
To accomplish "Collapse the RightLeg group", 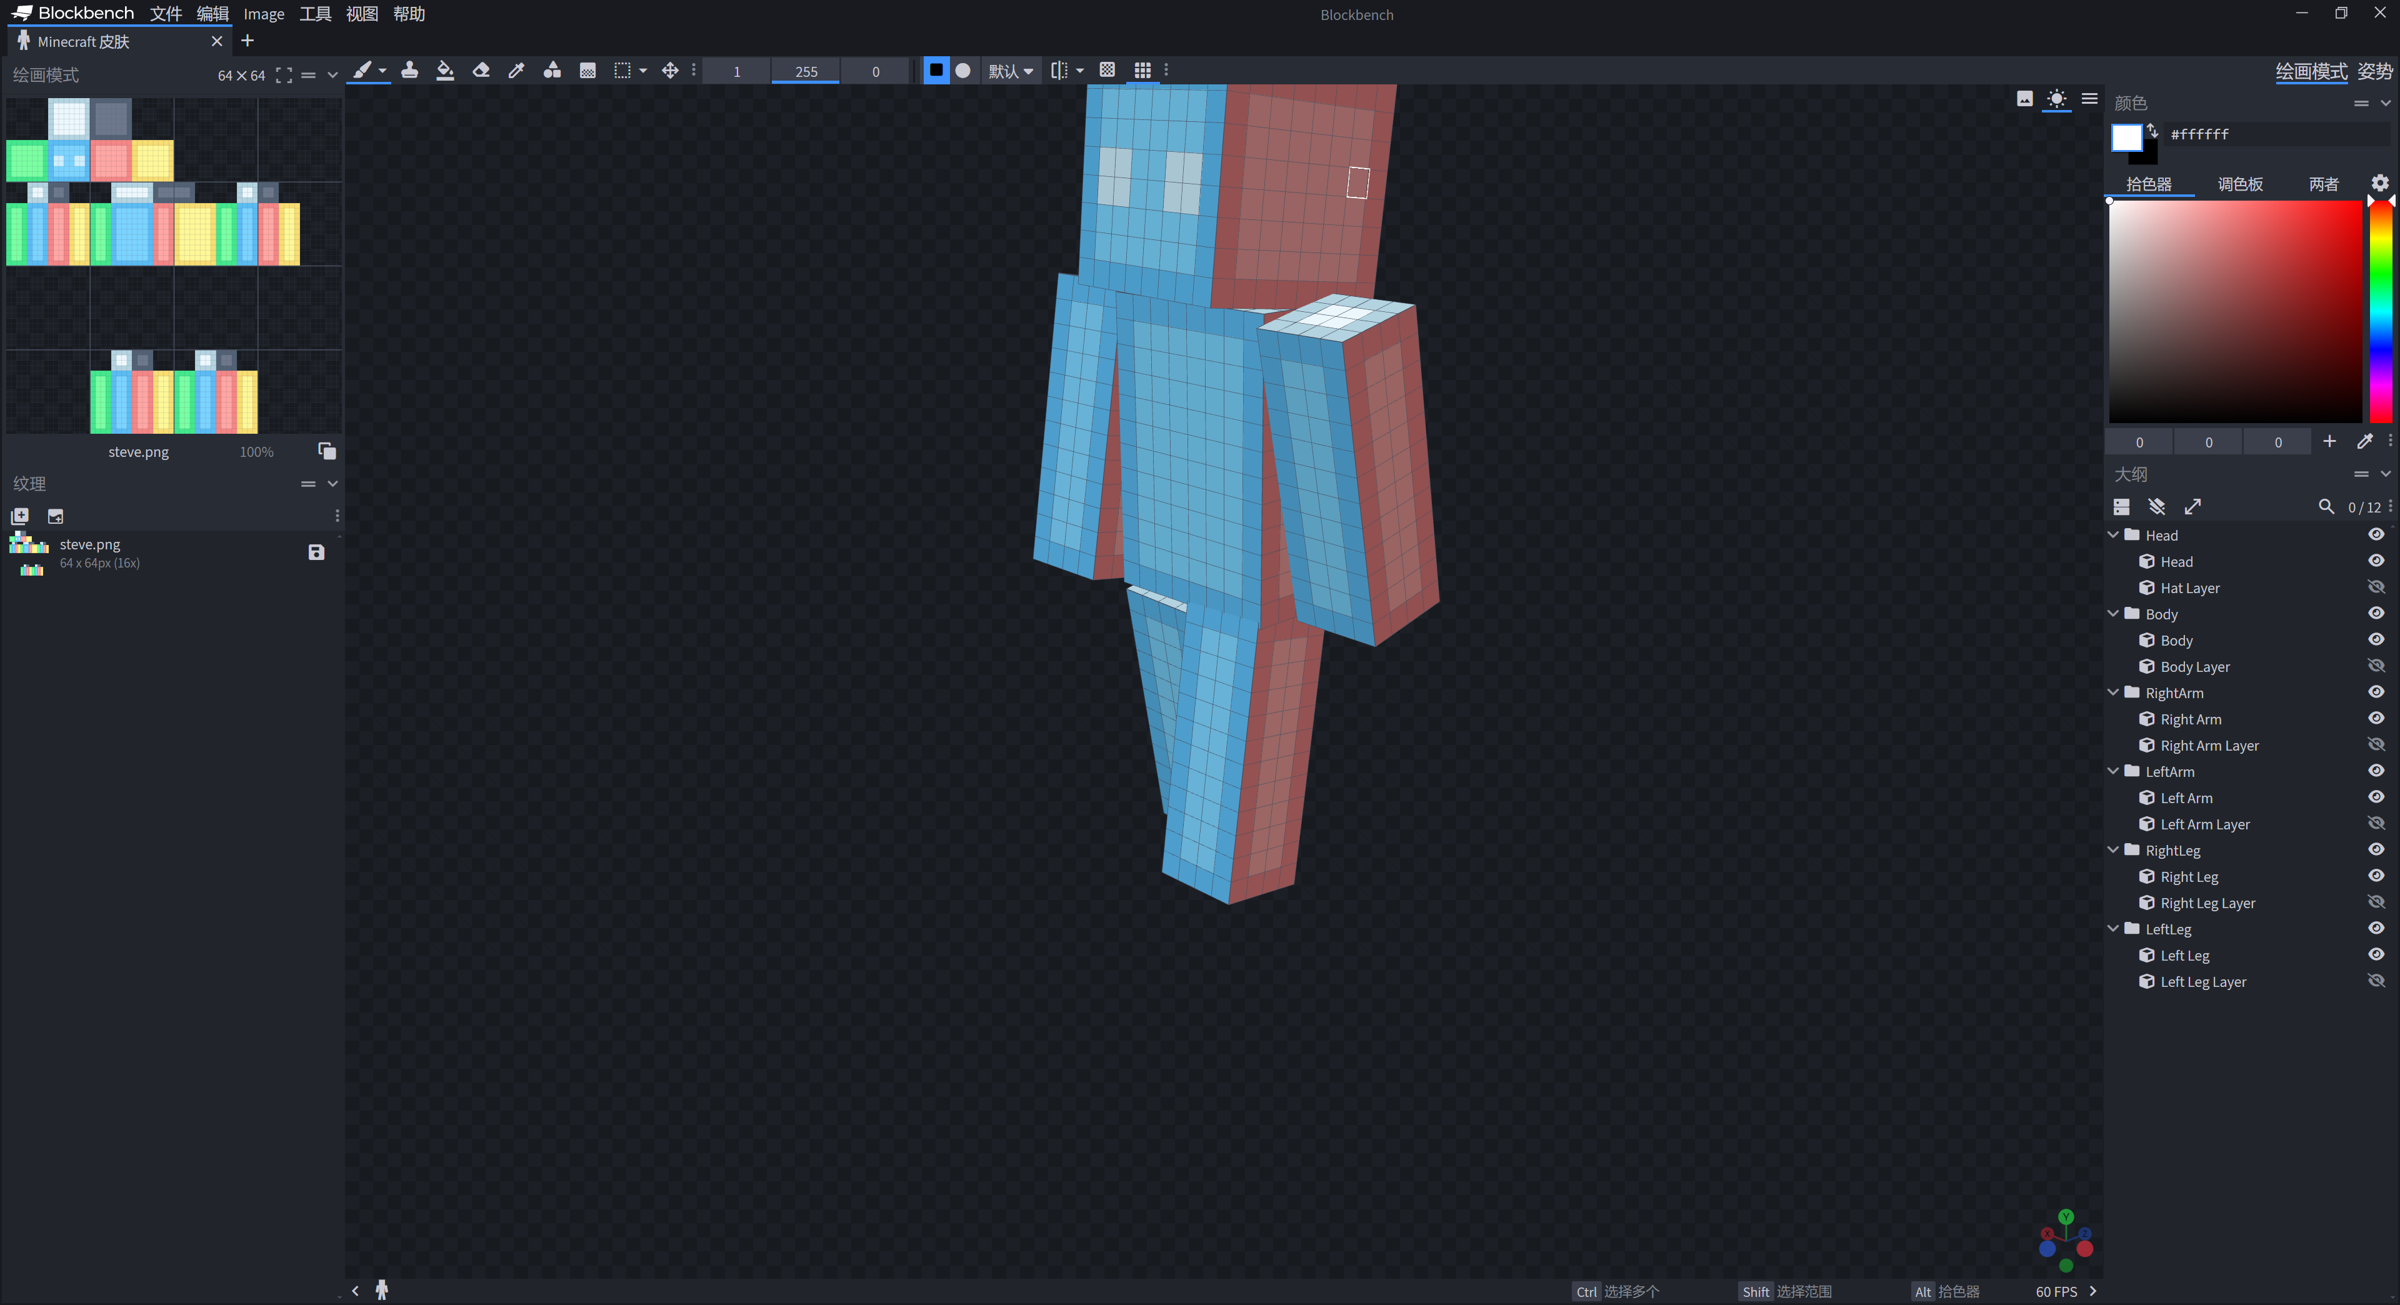I will 2113,849.
